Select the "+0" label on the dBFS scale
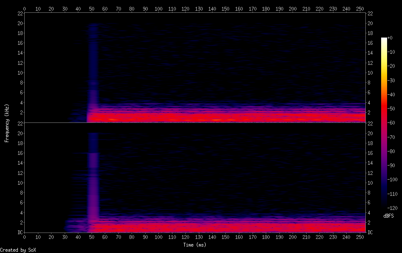The height and width of the screenshot is (253, 402). click(x=390, y=38)
